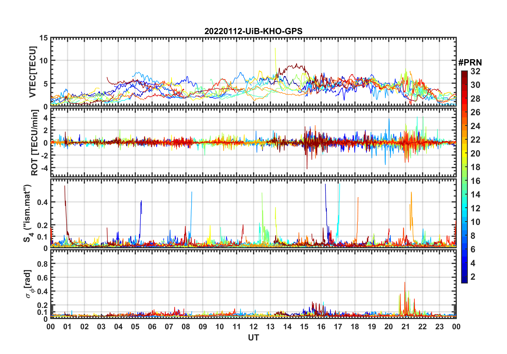Click the "17" hour tick on the UT axis
The image size is (507, 354).
click(338, 327)
